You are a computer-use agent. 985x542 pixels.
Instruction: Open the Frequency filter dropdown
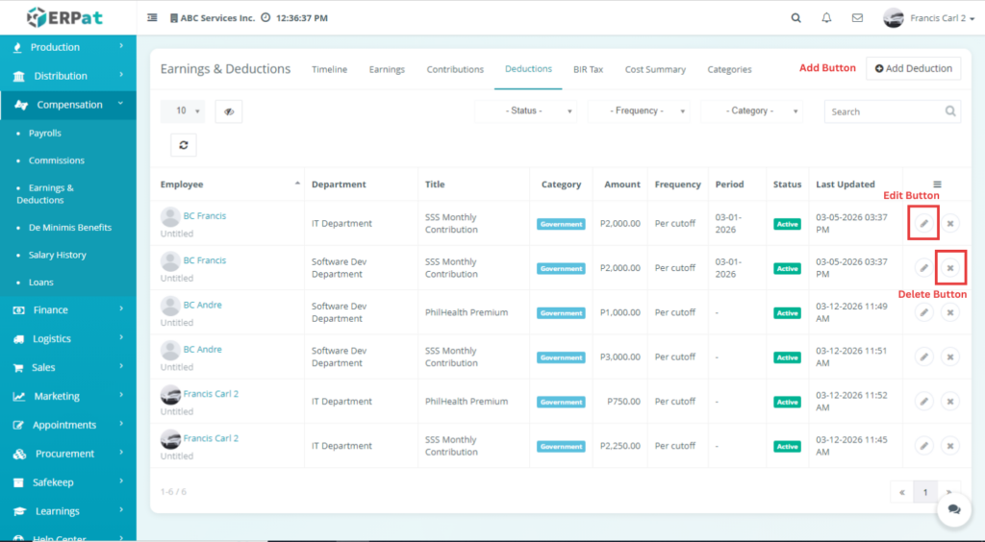(638, 111)
